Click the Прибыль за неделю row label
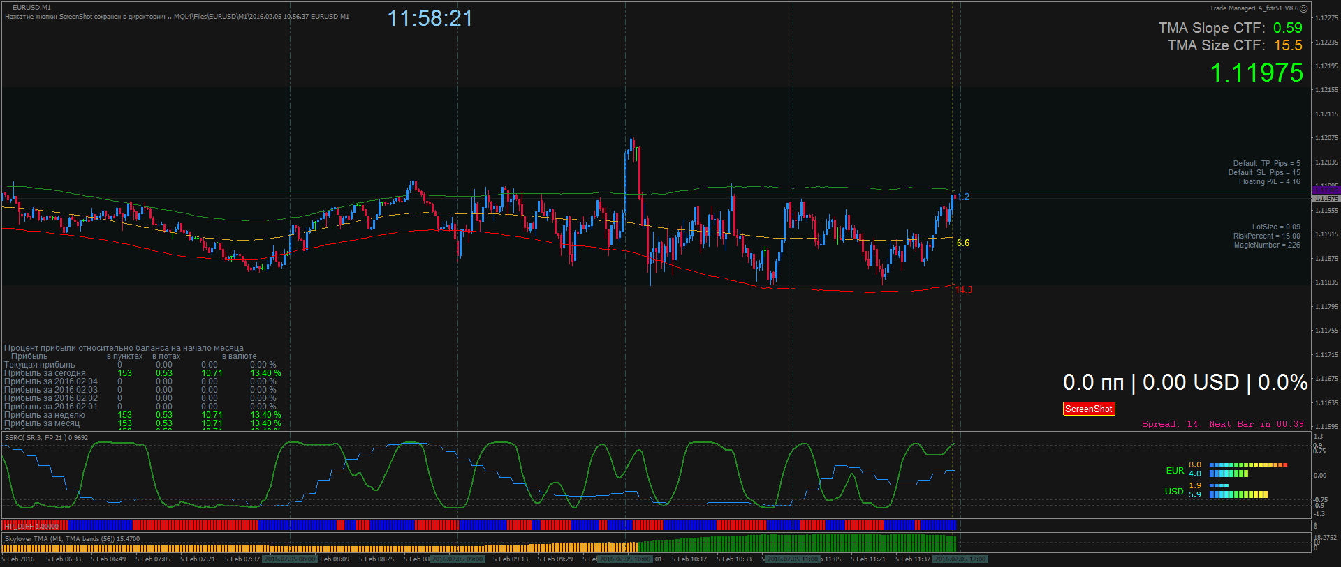The width and height of the screenshot is (1341, 567). [x=45, y=415]
